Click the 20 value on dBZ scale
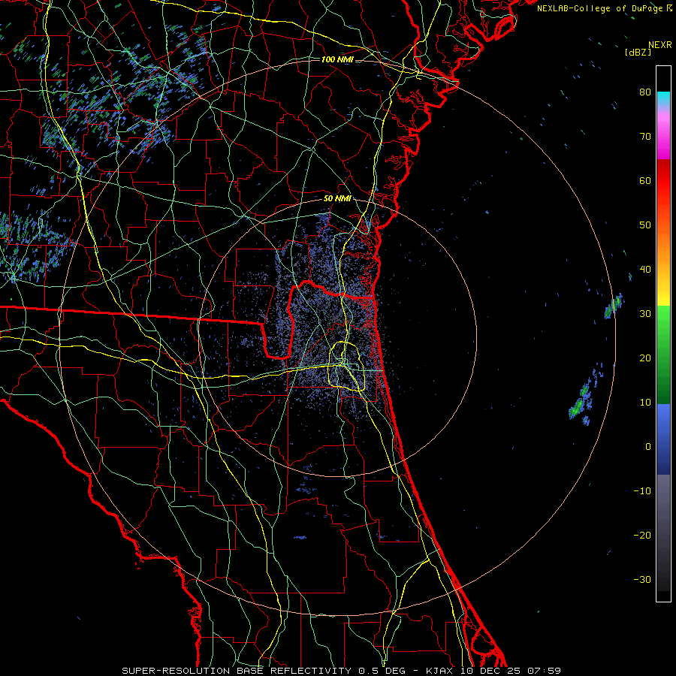Viewport: 676px width, 676px height. coord(645,358)
